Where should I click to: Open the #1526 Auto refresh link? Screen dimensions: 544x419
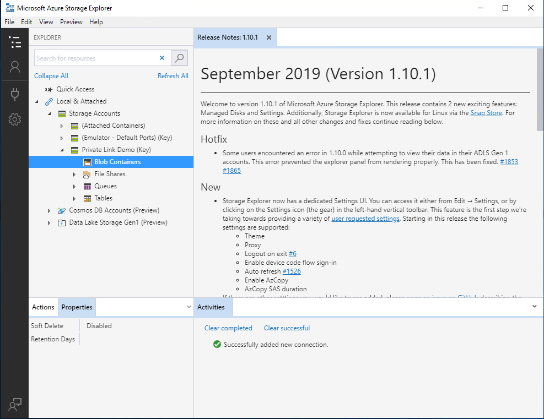click(x=292, y=271)
